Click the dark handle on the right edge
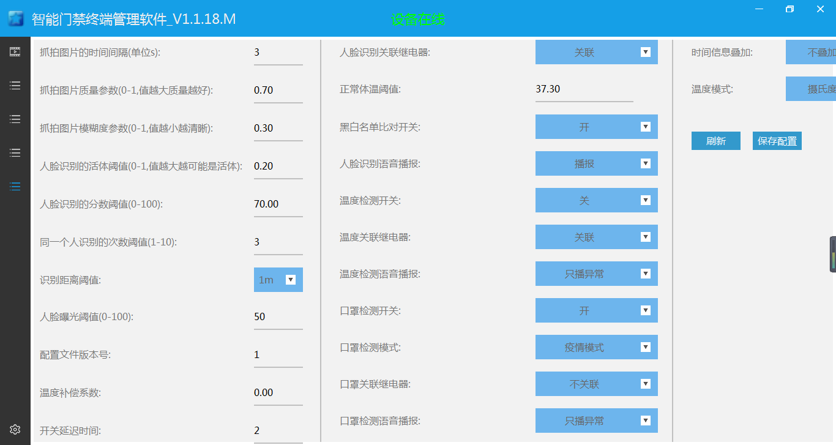 point(832,254)
